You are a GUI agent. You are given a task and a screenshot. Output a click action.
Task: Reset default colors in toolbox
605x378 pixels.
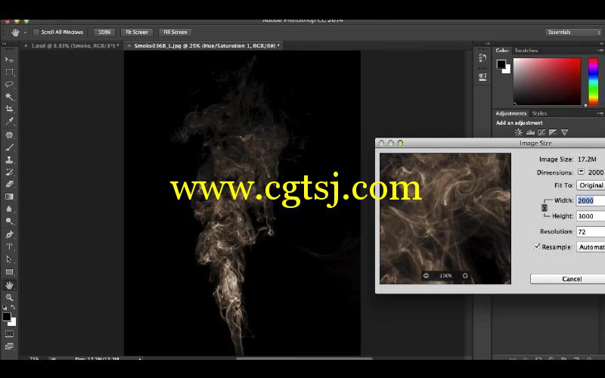pos(5,308)
